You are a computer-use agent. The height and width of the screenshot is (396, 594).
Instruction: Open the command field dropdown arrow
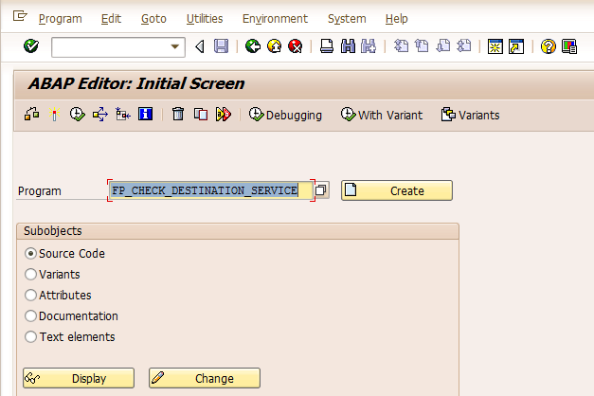coord(174,47)
